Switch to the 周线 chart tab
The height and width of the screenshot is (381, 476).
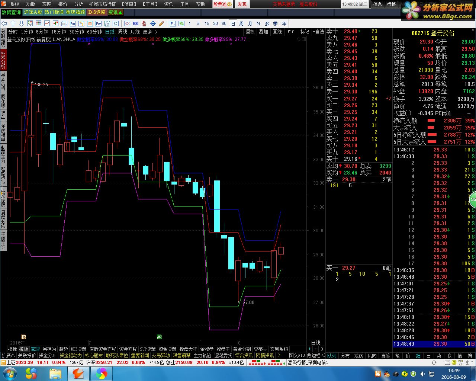tap(122, 32)
